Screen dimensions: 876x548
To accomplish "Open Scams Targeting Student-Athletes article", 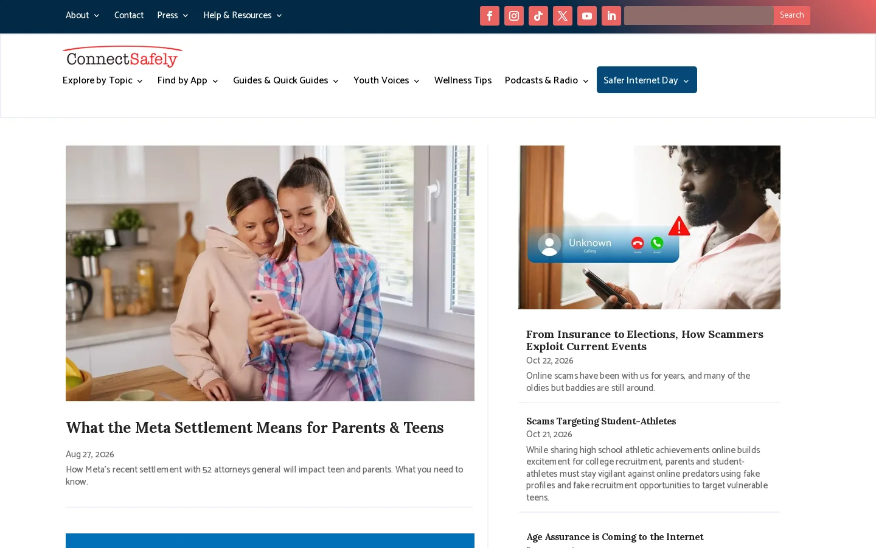I will click(x=601, y=421).
